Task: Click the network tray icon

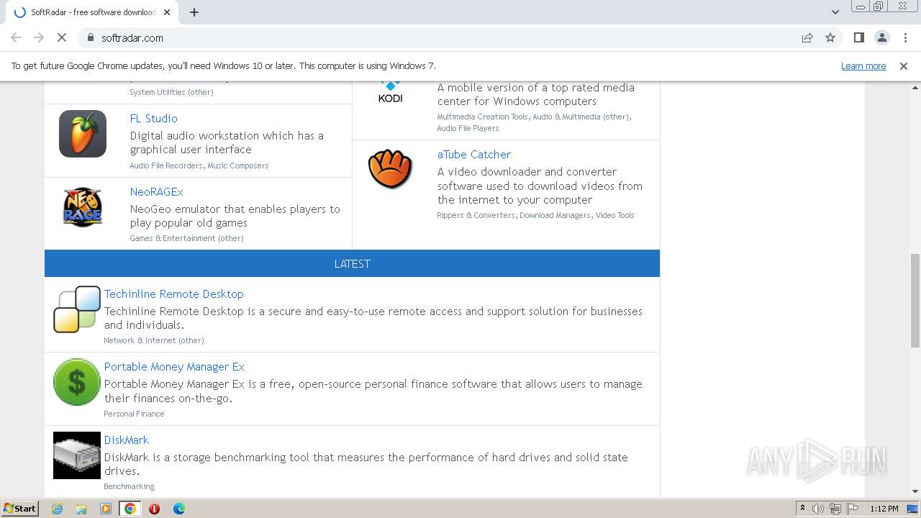Action: pos(835,509)
